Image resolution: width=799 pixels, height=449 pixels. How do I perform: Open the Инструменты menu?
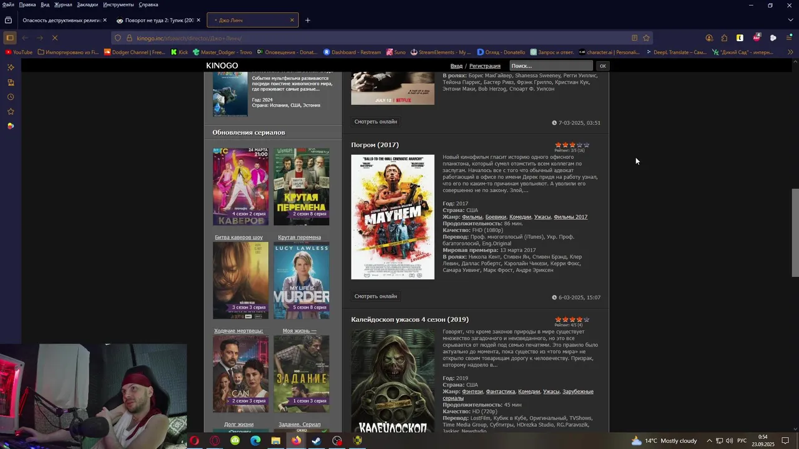[119, 4]
